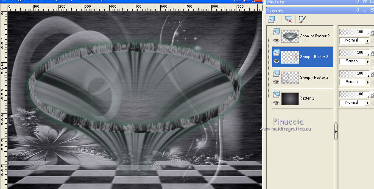374x189 pixels.
Task: Collapse the palette area with the side splitter arrow
Action: click(x=336, y=131)
